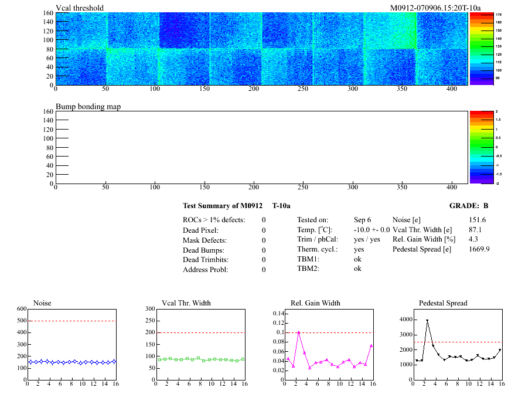Click the Address Probl label
Screen dimensions: 525x394
pos(205,270)
